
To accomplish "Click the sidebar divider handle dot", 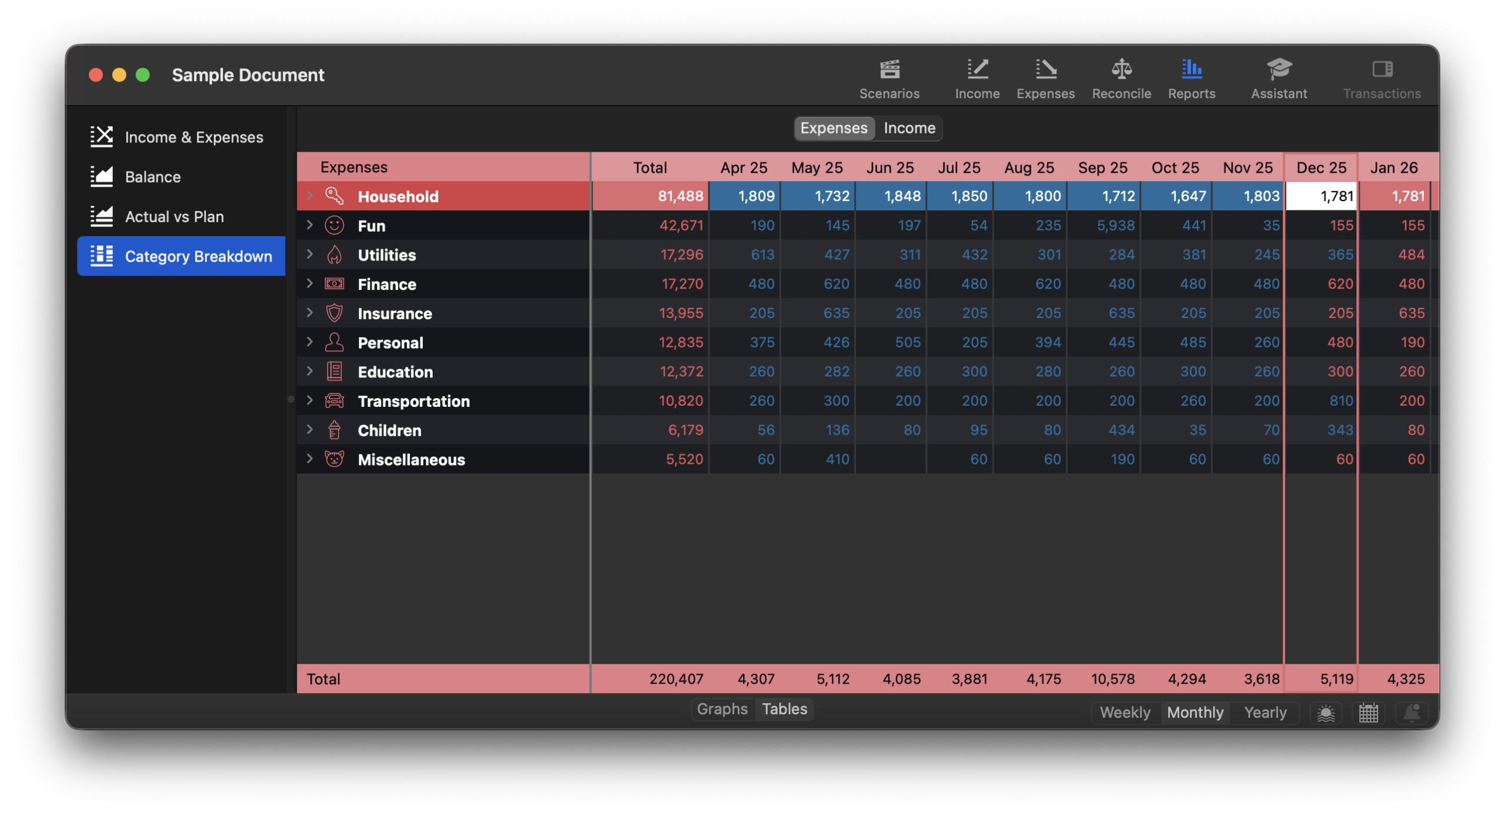I will (x=291, y=399).
